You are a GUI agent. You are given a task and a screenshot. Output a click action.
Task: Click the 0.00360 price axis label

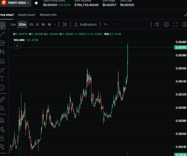point(181,68)
